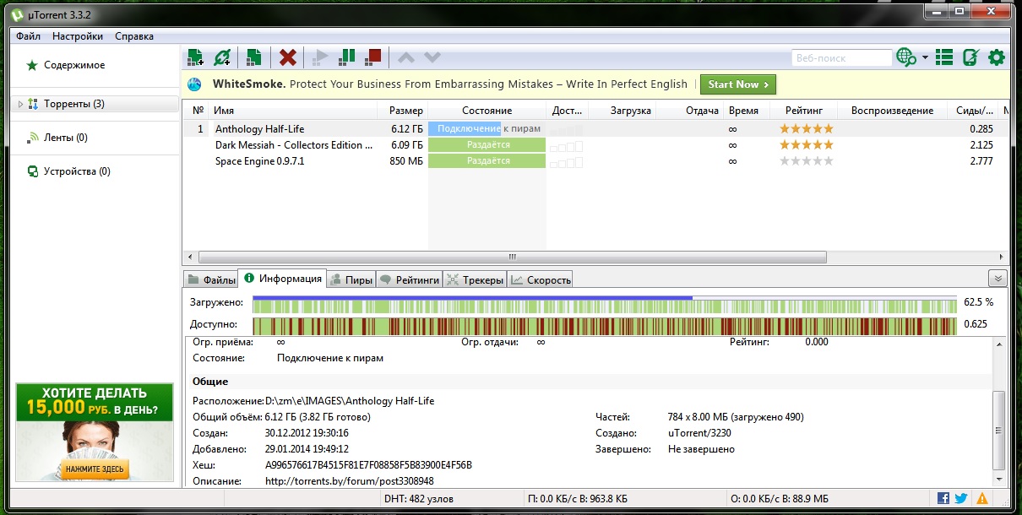Click the WhiteSmoke Start Now button
1022x515 pixels.
pyautogui.click(x=737, y=84)
